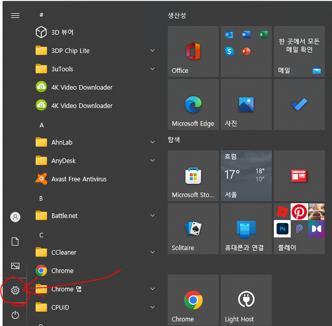Open Photoshop icon in 플레이 tile

pos(282,229)
